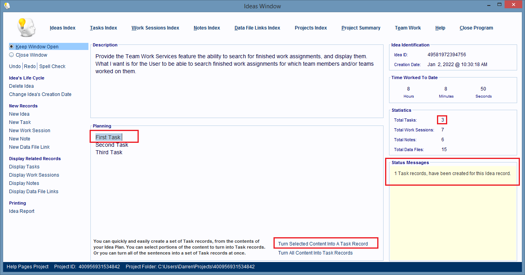Click the Third Task line in Planning

[x=109, y=152]
